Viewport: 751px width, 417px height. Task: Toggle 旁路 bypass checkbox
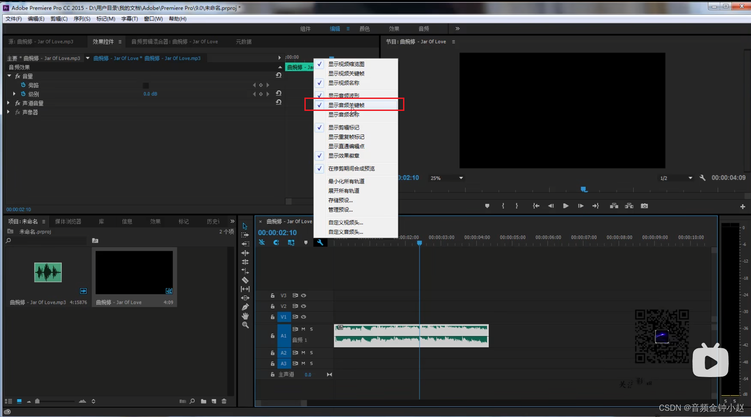(x=145, y=85)
